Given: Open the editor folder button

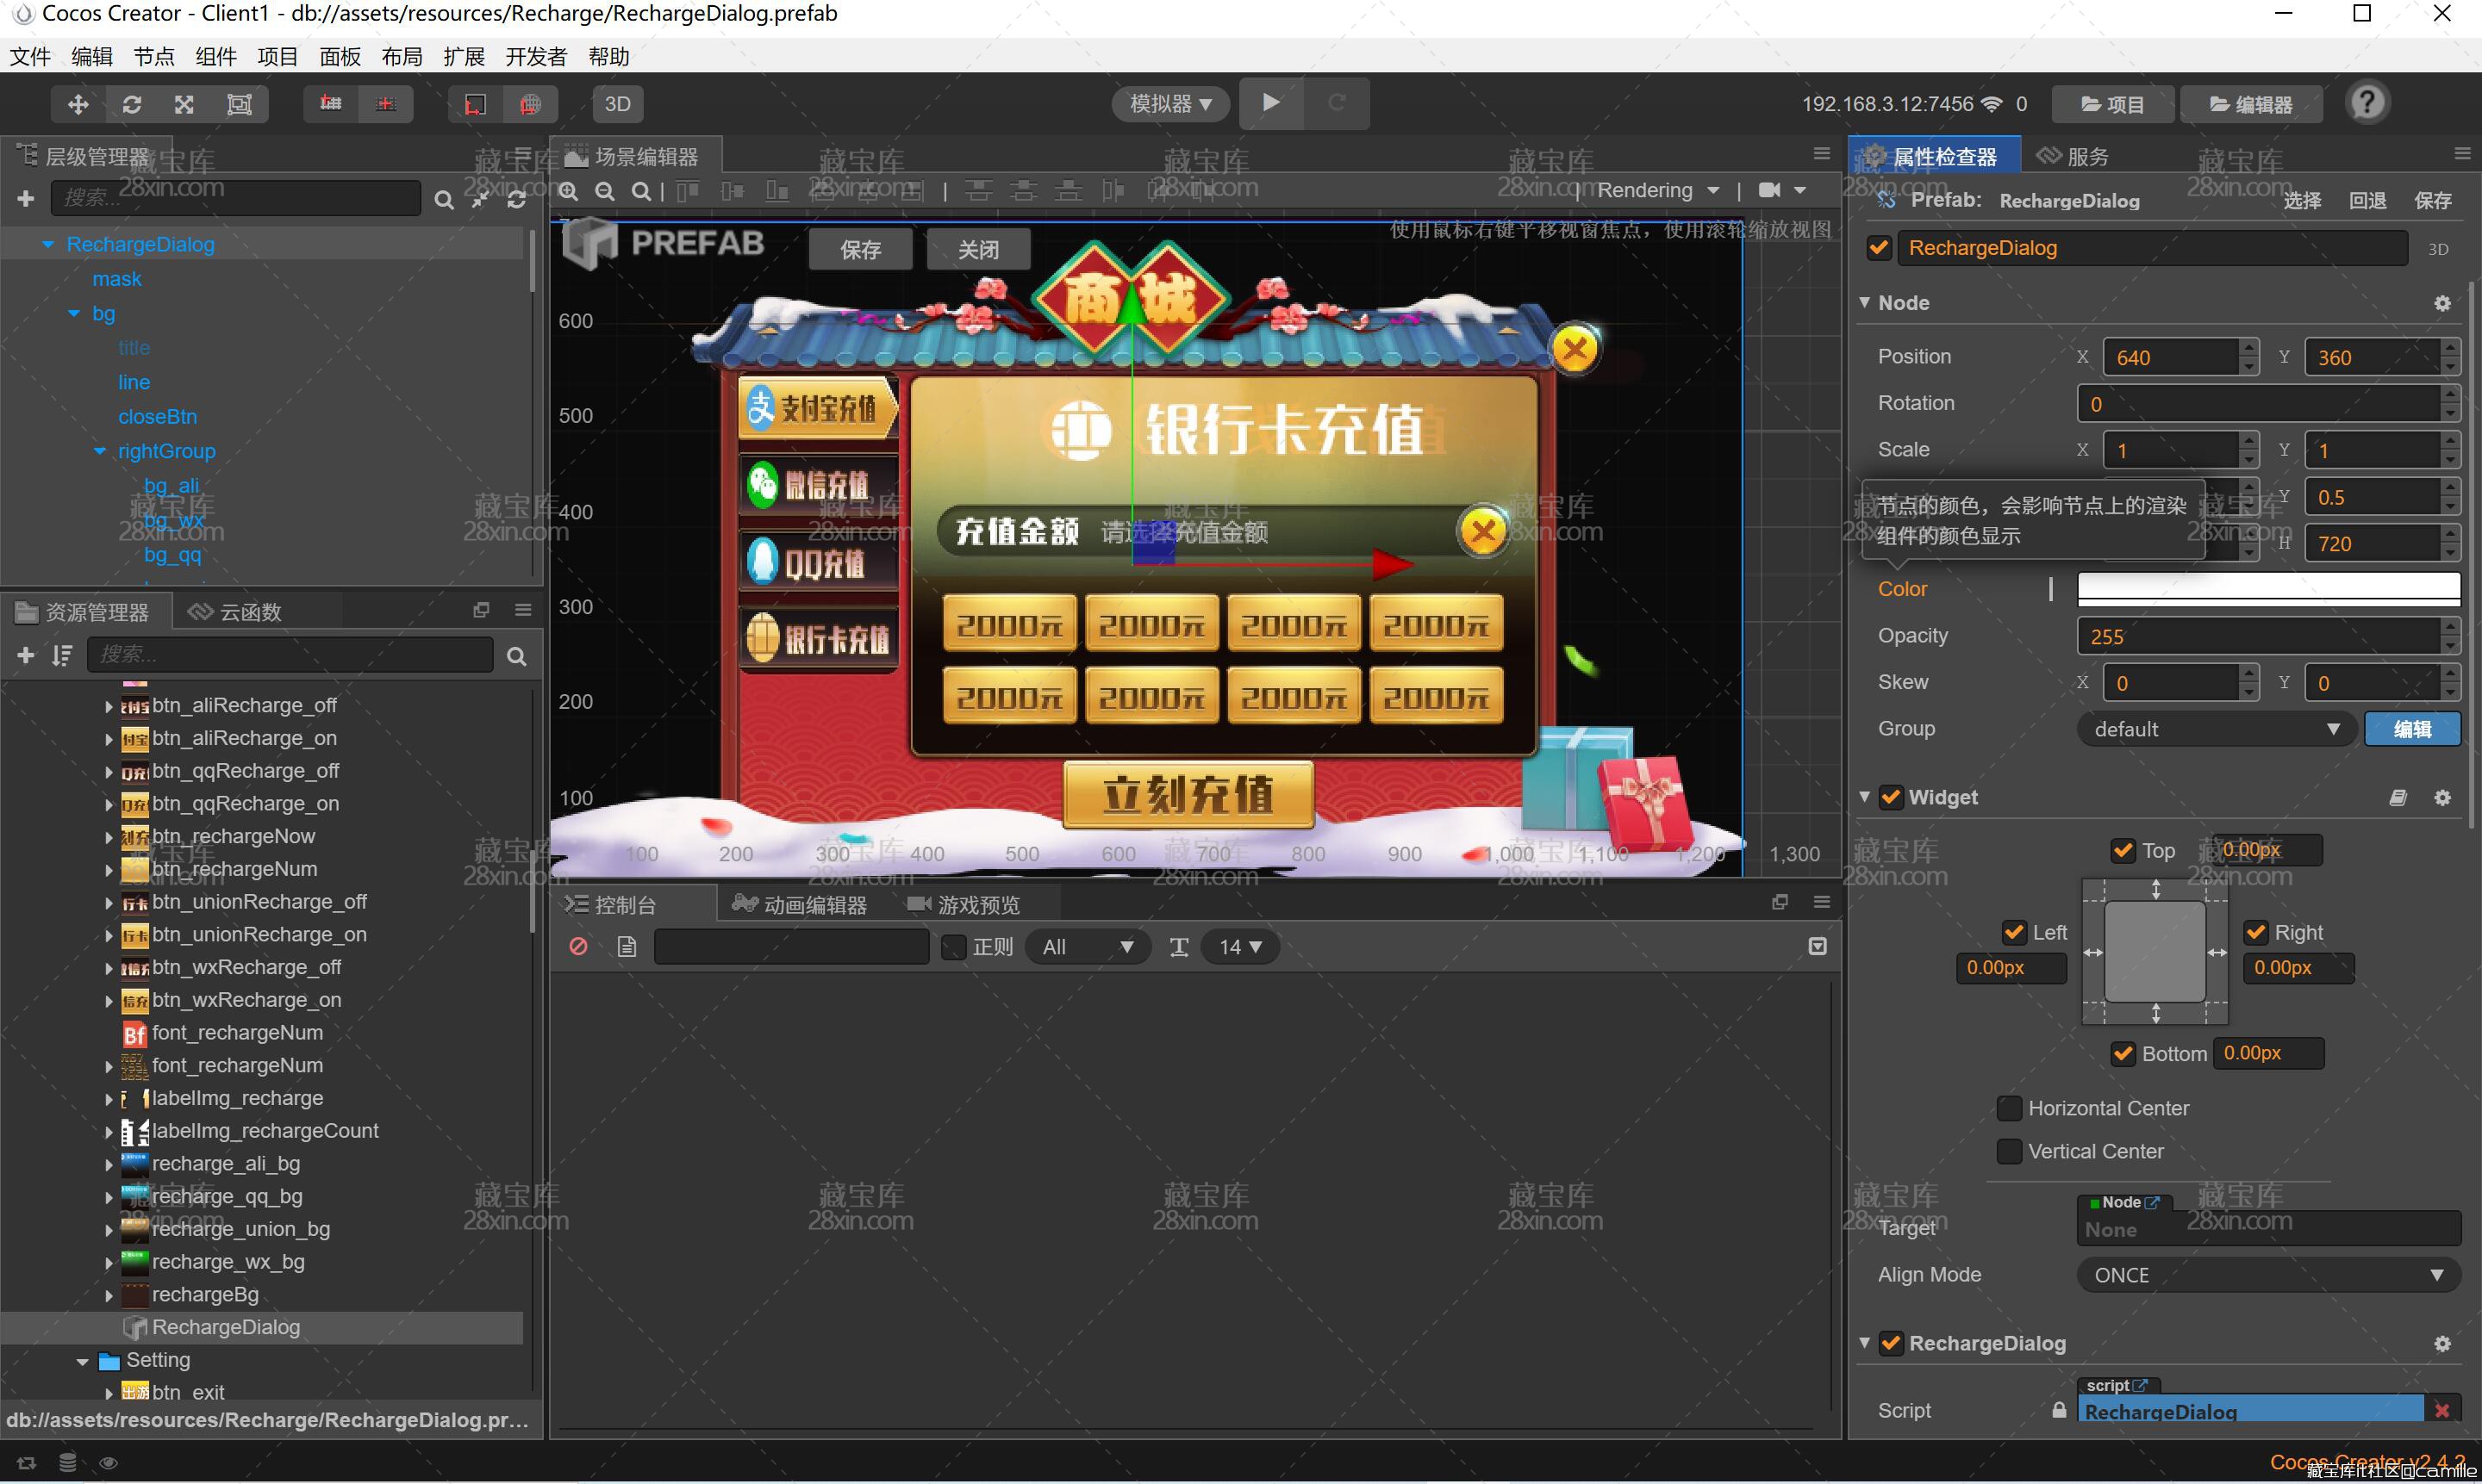Looking at the screenshot, I should tap(2251, 104).
